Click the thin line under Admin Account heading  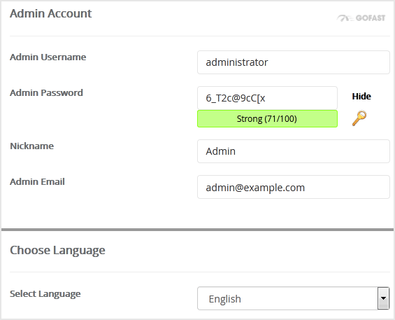pos(200,36)
